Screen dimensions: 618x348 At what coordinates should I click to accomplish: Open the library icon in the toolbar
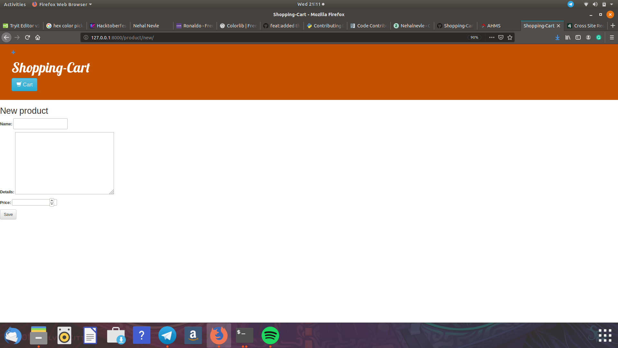click(x=568, y=37)
